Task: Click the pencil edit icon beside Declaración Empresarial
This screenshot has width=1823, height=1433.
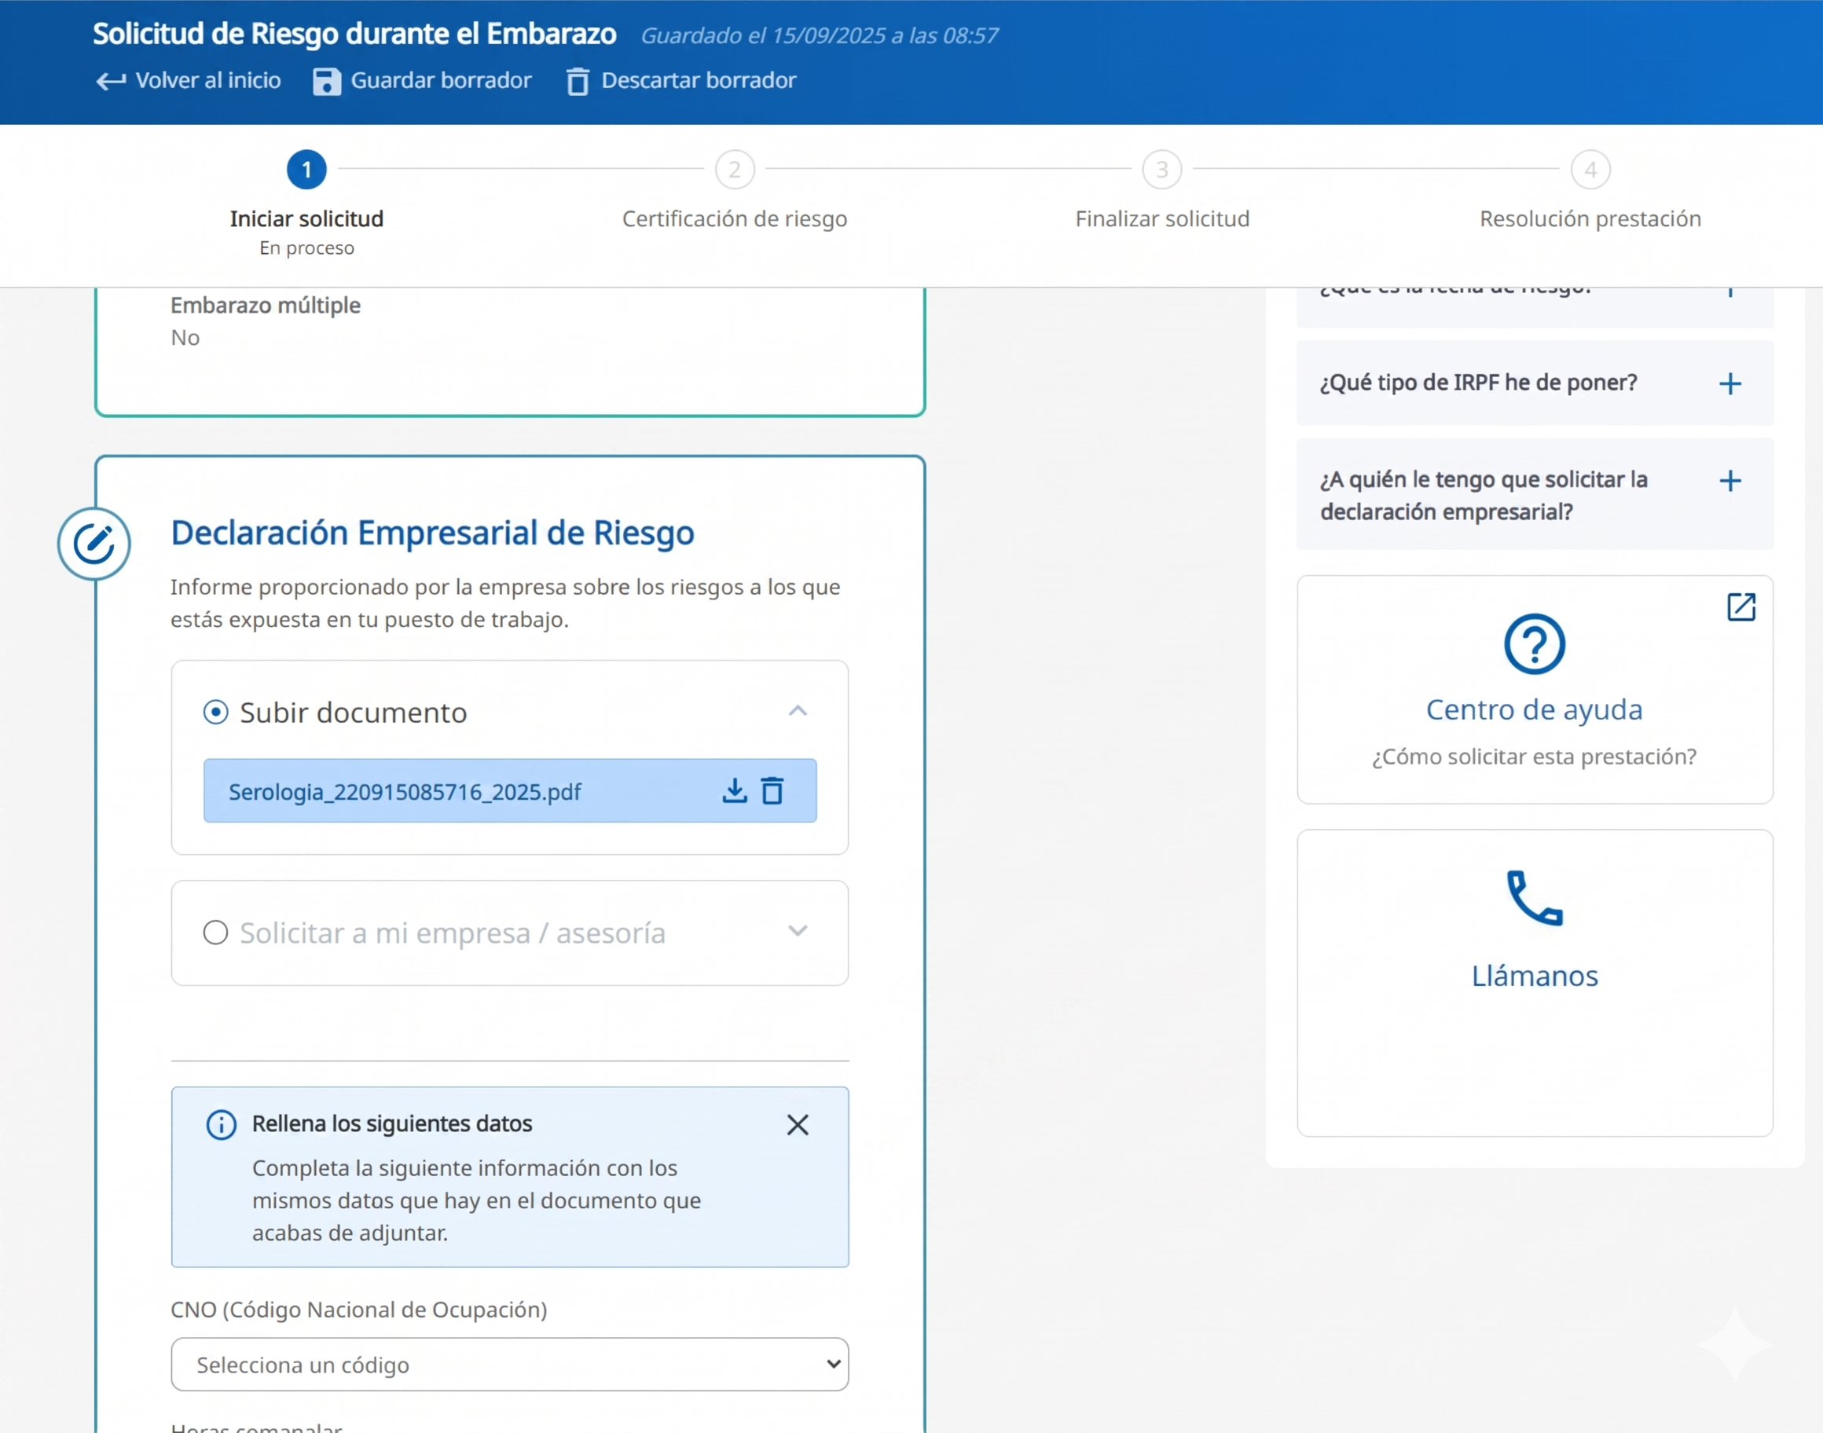Action: [x=94, y=544]
